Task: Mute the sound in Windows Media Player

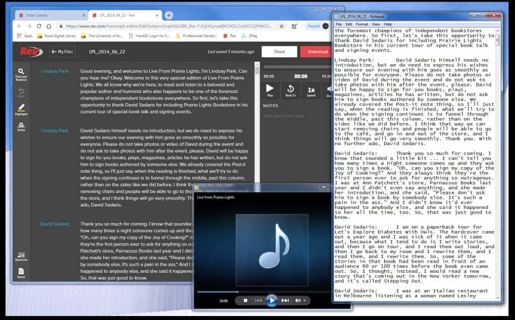Action: click(298, 300)
